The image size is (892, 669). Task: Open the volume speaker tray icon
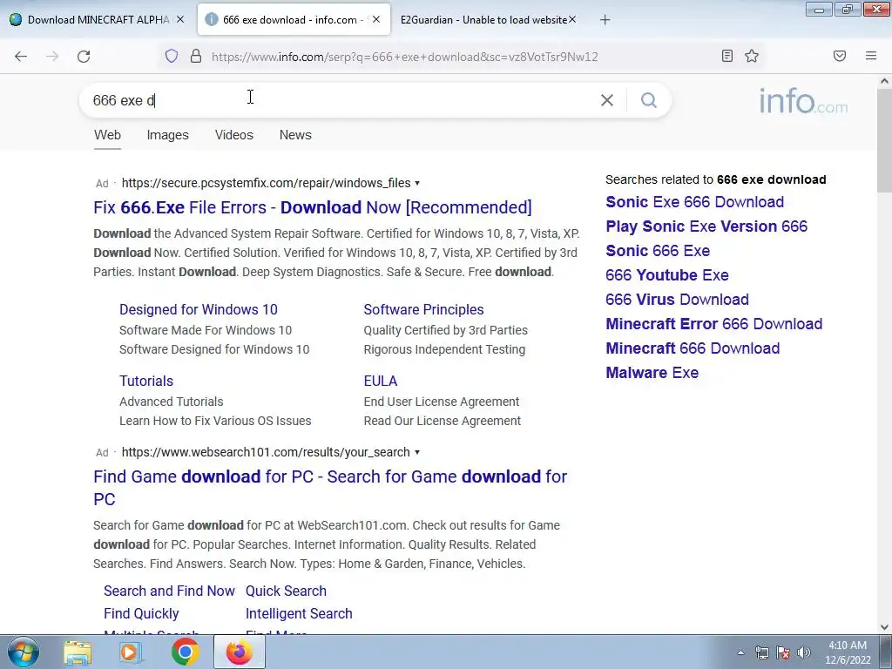click(x=803, y=652)
